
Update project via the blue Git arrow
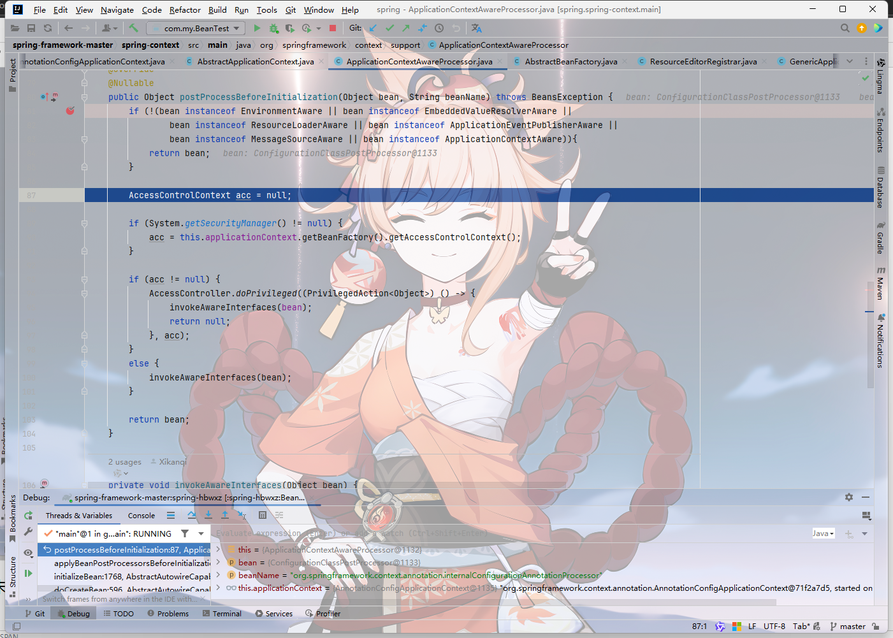point(373,28)
